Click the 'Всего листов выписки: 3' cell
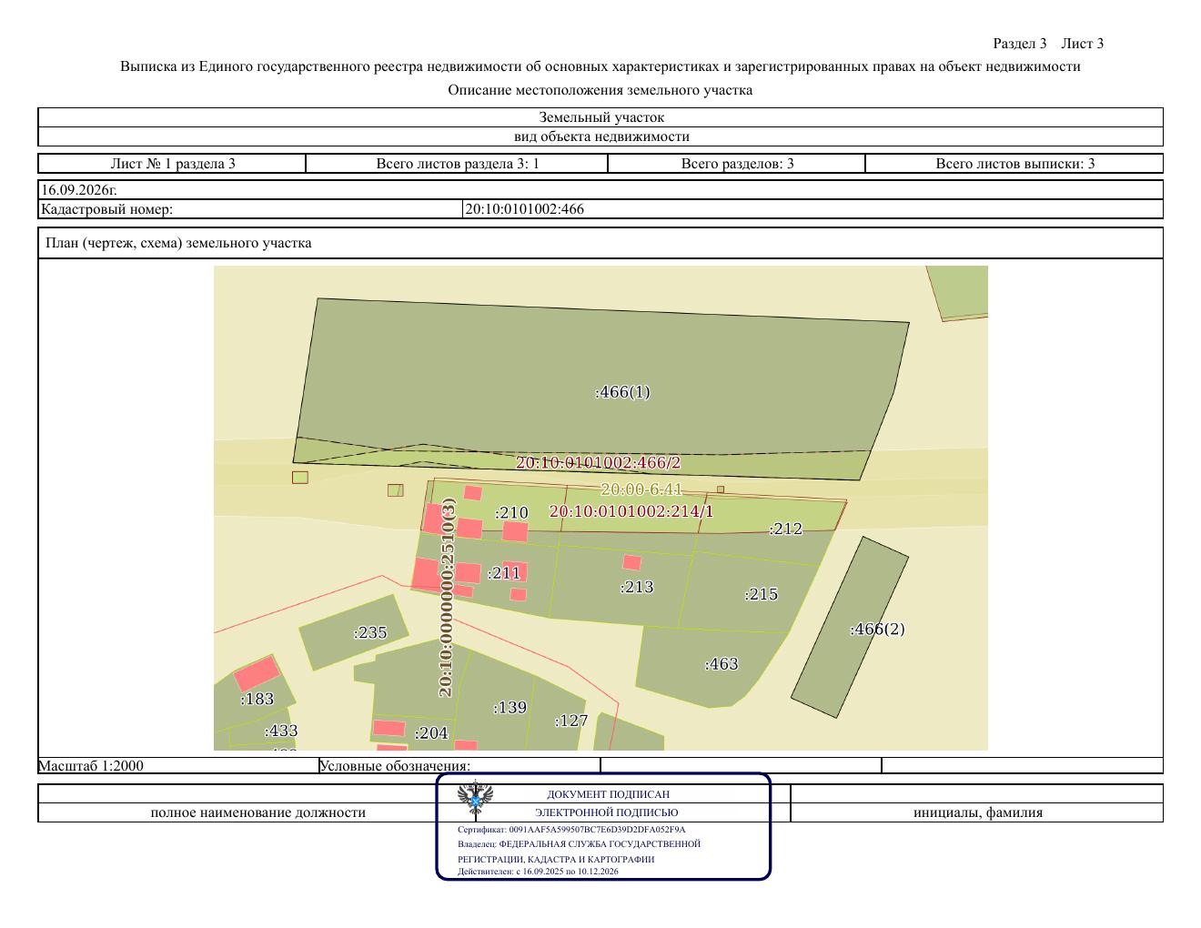The width and height of the screenshot is (1201, 928). (1014, 164)
